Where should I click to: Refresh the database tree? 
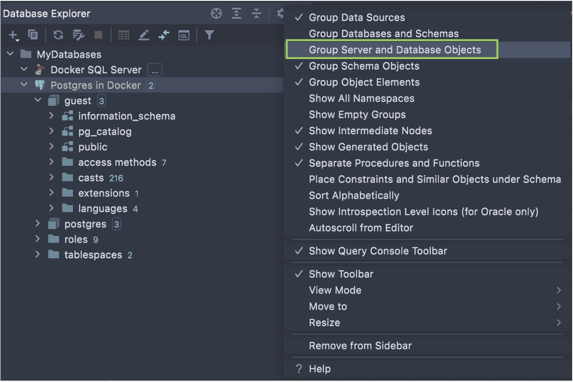(x=58, y=35)
